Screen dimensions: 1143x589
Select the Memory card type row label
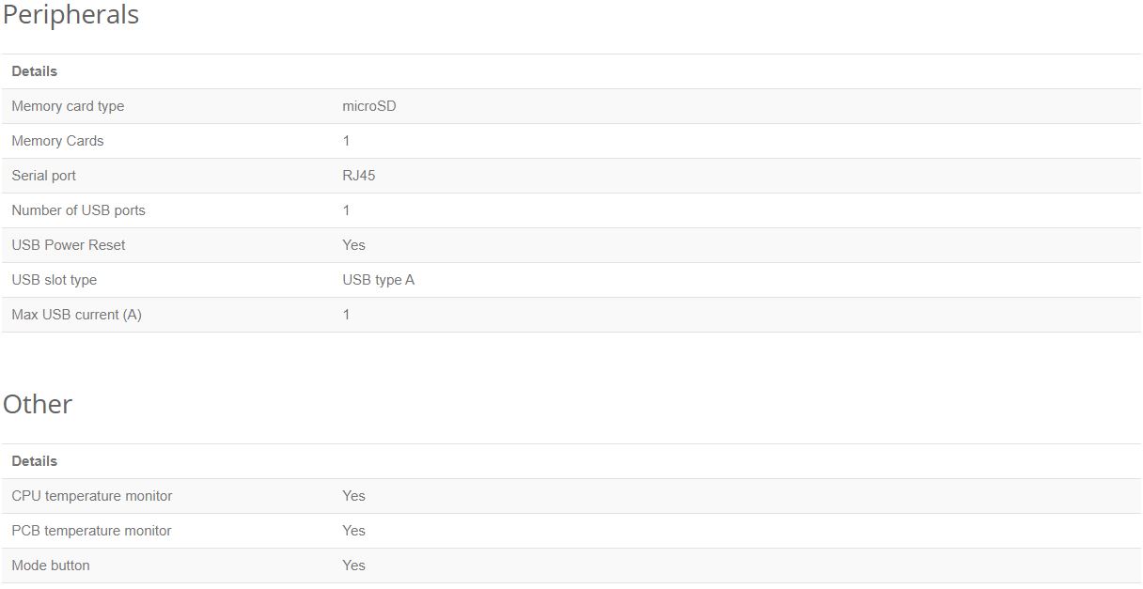(x=68, y=106)
